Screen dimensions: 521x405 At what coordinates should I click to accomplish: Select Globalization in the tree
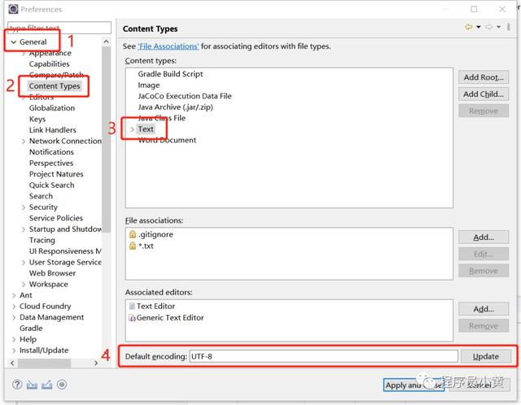pyautogui.click(x=52, y=108)
